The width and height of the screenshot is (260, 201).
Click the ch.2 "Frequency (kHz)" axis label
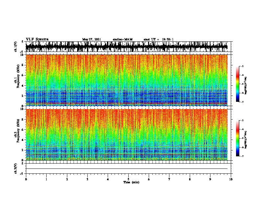point(18,131)
